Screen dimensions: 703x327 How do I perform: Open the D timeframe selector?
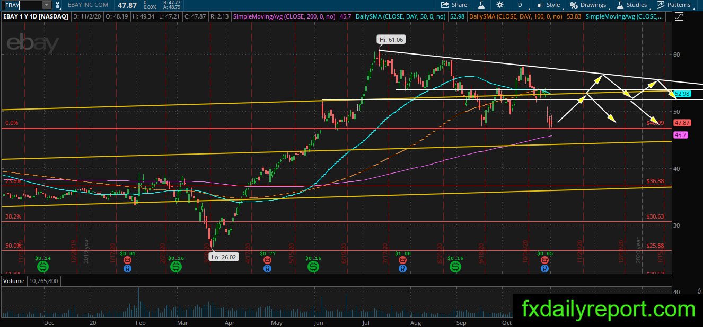click(x=520, y=5)
